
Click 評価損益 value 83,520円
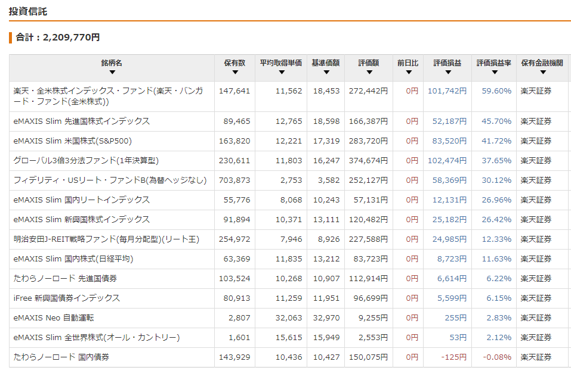(x=449, y=141)
